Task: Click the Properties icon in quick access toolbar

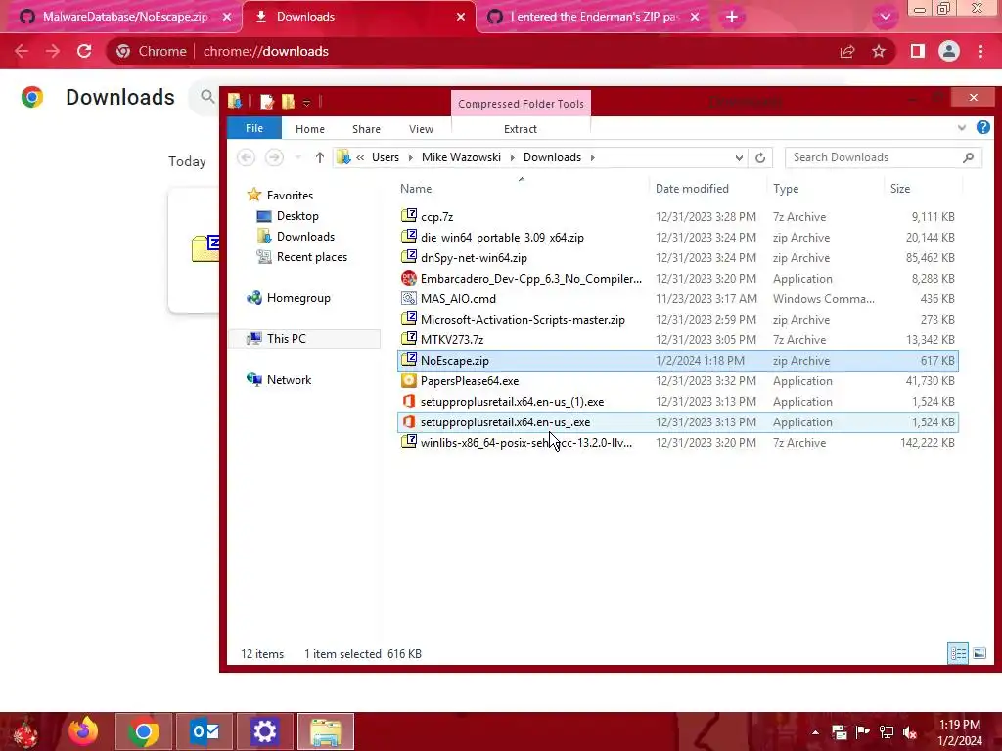Action: click(x=267, y=102)
